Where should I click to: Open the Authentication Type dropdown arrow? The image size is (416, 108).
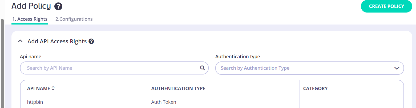[x=397, y=68]
